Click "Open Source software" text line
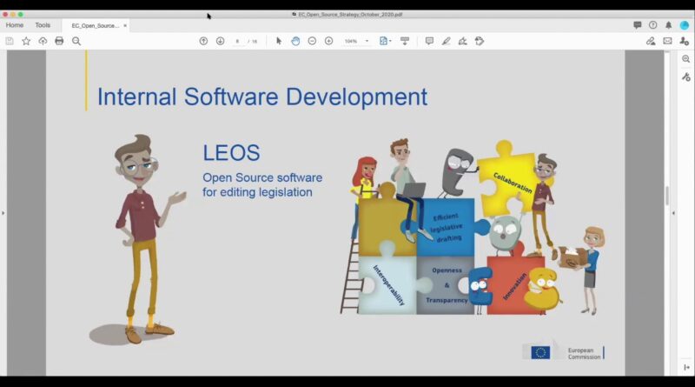Viewport: 695px width, 387px height. point(262,177)
